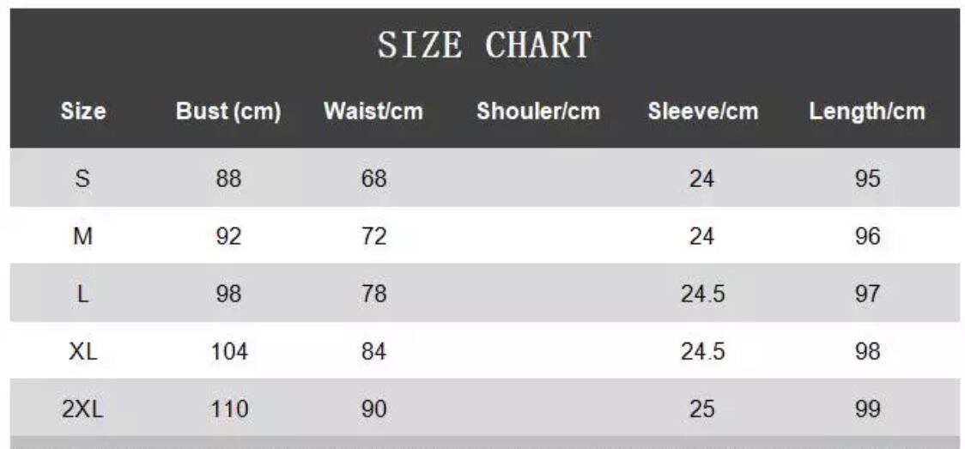The image size is (965, 449).
Task: Select the S size row label
Action: click(x=83, y=179)
